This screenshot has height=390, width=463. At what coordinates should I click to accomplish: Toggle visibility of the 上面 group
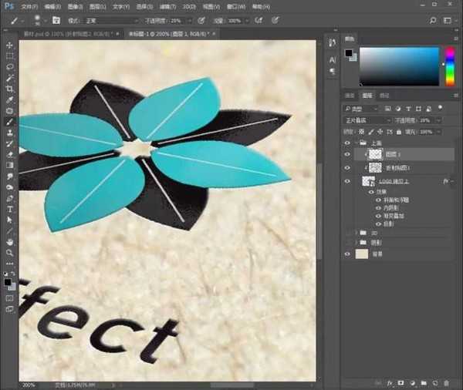pyautogui.click(x=347, y=143)
